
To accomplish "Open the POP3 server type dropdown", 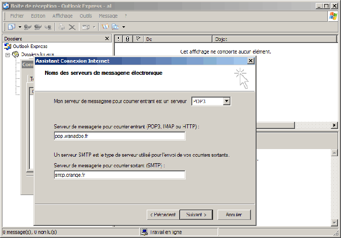I will (227, 101).
